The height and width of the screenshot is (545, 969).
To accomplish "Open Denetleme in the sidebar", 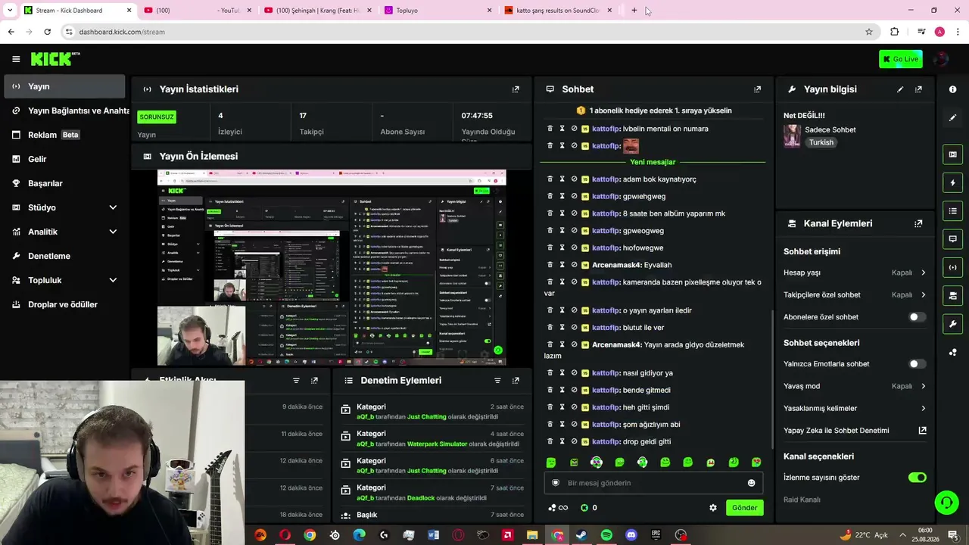I will coord(64,256).
